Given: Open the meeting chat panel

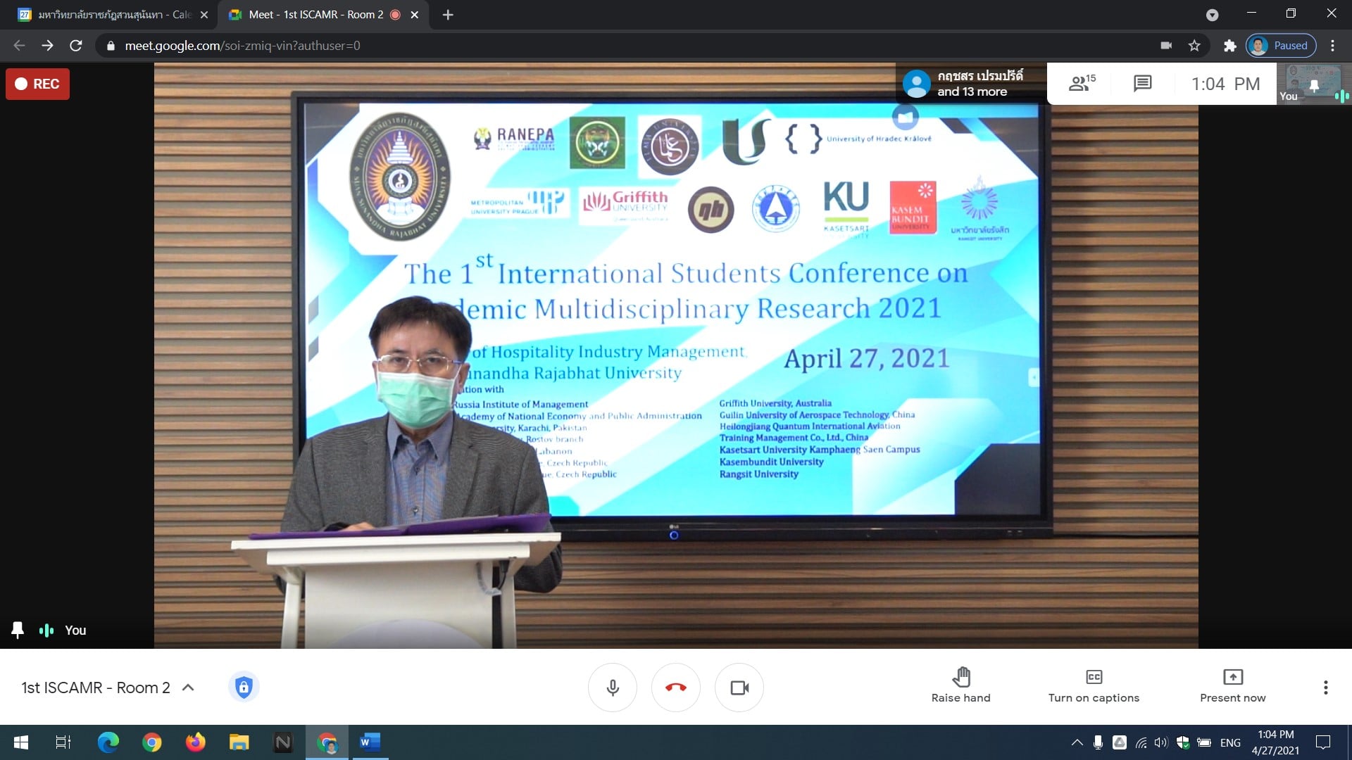Looking at the screenshot, I should tap(1142, 84).
